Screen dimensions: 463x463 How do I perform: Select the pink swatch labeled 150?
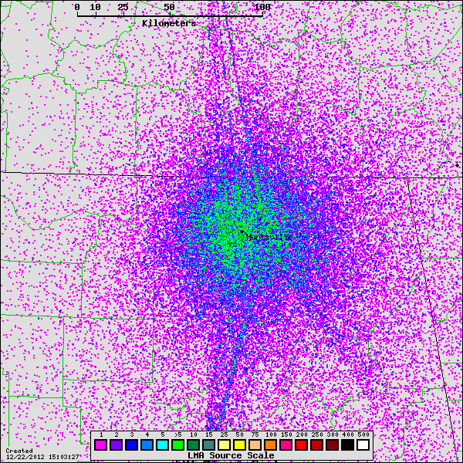(286, 445)
